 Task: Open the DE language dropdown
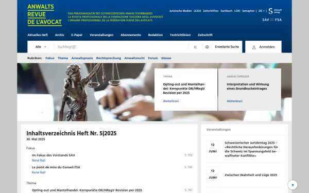click(262, 11)
